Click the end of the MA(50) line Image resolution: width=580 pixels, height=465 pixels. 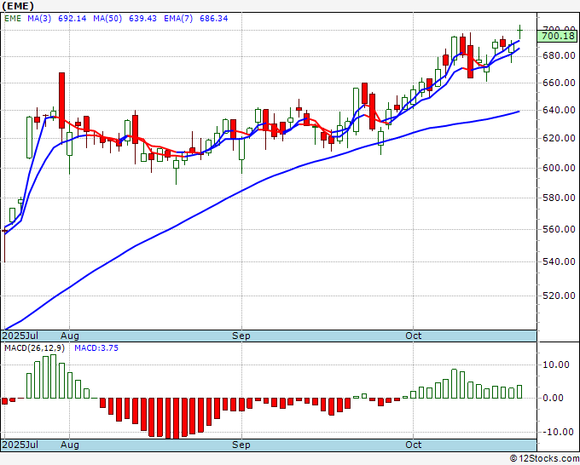[519, 112]
